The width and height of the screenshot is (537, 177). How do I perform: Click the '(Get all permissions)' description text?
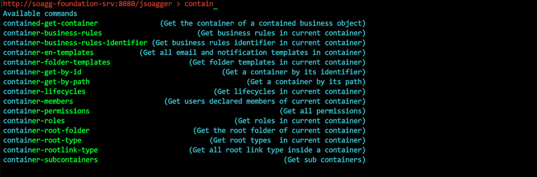323,111
